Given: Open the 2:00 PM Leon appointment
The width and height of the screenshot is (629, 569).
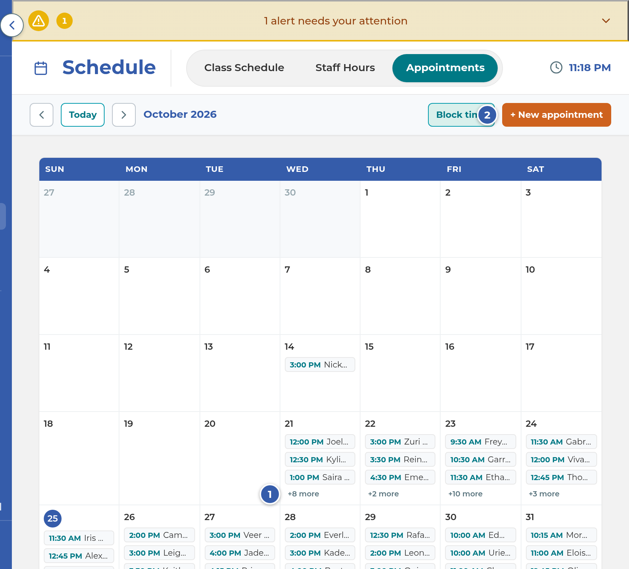Looking at the screenshot, I should pyautogui.click(x=400, y=553).
